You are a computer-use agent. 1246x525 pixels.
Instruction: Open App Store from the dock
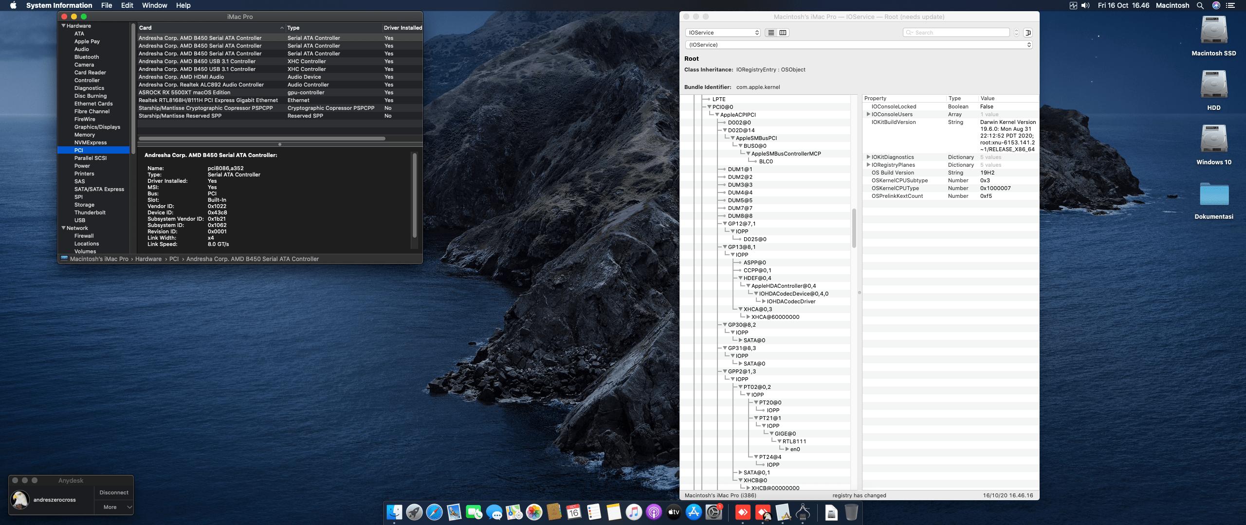click(694, 512)
